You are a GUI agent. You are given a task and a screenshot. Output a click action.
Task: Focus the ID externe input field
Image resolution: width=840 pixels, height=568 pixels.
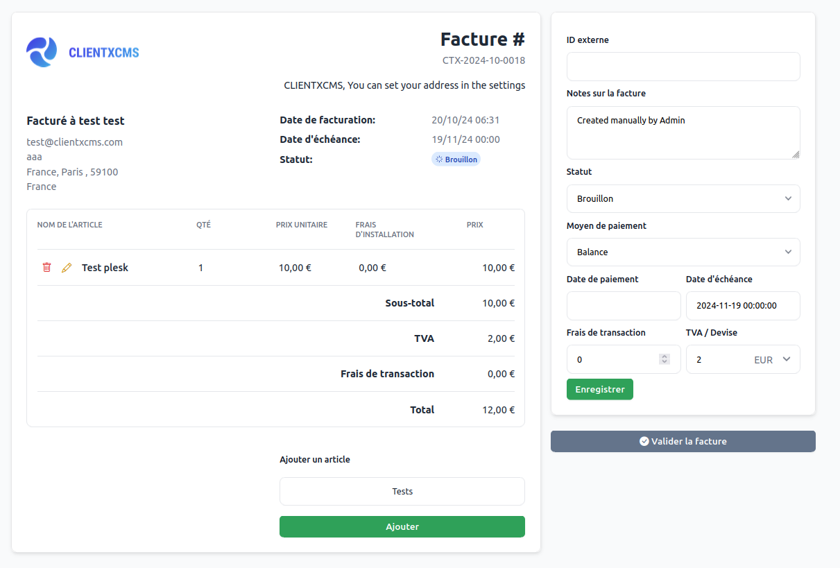click(683, 67)
